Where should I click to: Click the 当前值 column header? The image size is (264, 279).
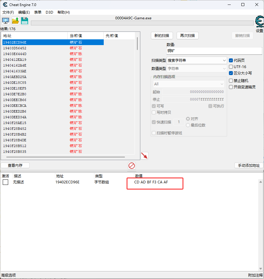click(x=86, y=36)
